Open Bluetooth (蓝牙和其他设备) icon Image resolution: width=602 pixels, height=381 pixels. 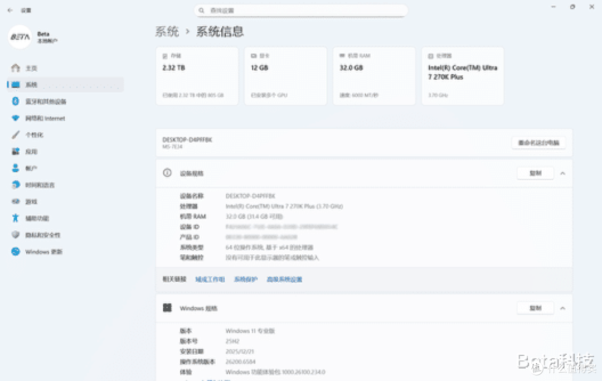[x=16, y=101]
